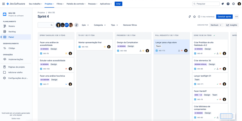Click Remover filtros
Image resolution: width=242 pixels, height=121 pixels.
click(130, 25)
